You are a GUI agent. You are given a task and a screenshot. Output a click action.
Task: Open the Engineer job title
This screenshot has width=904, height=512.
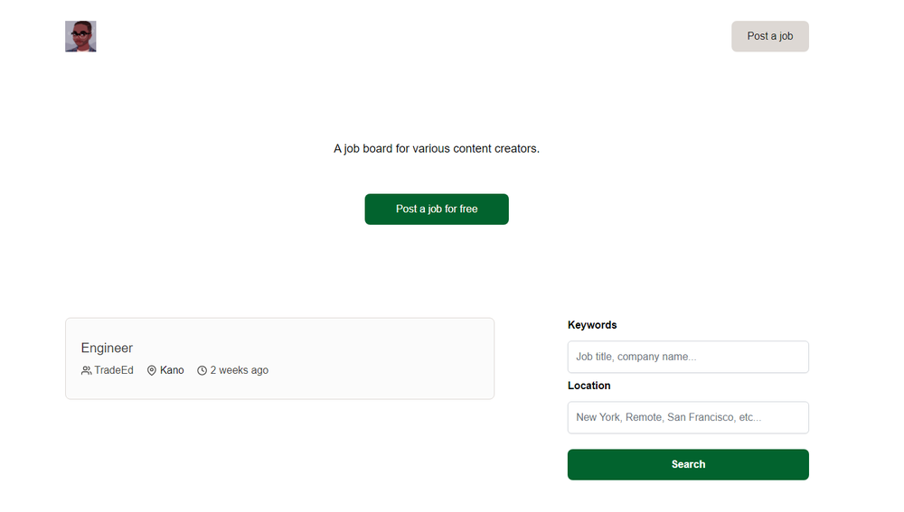coord(107,348)
